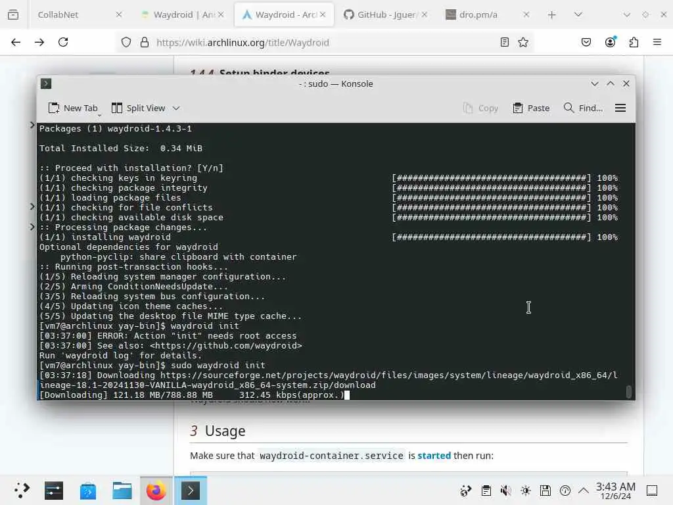Click the Konsole terminal icon in title bar
Screen dimensions: 673x505
46,84
